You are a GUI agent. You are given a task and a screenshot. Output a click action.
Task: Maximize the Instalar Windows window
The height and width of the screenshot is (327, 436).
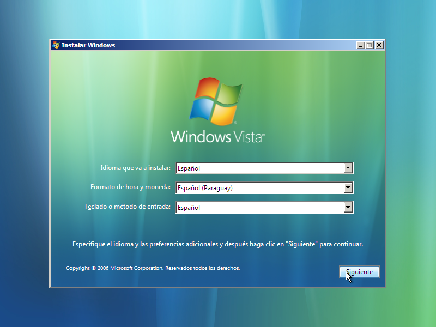pyautogui.click(x=369, y=45)
